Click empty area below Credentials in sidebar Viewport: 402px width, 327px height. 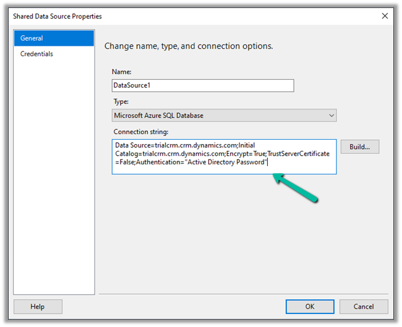[x=54, y=173]
